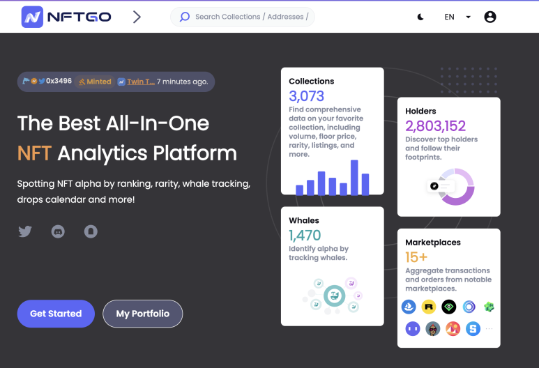Click the LooksRare eye icon

coord(449,307)
